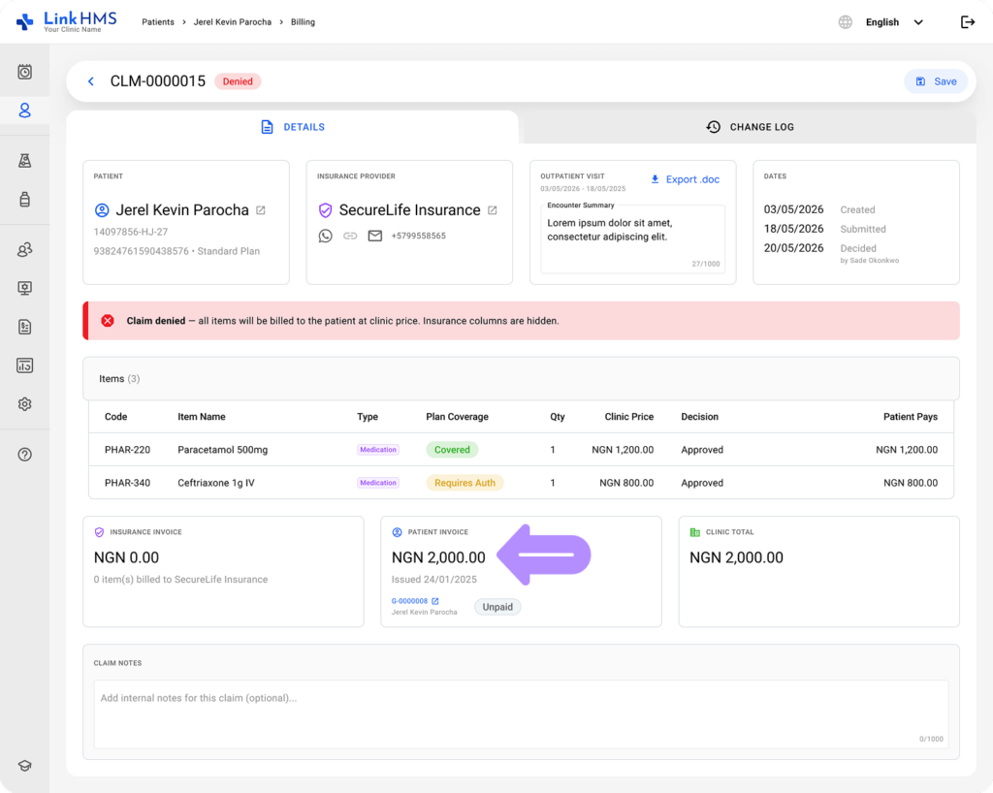Image resolution: width=993 pixels, height=793 pixels.
Task: Click the Denied status badge
Action: (238, 81)
